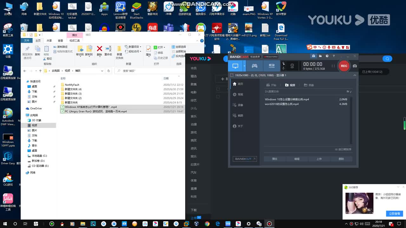Screen dimensions: 406x228
Task: Open the 常规 settings in Bandicam sidebar
Action: tap(238, 94)
